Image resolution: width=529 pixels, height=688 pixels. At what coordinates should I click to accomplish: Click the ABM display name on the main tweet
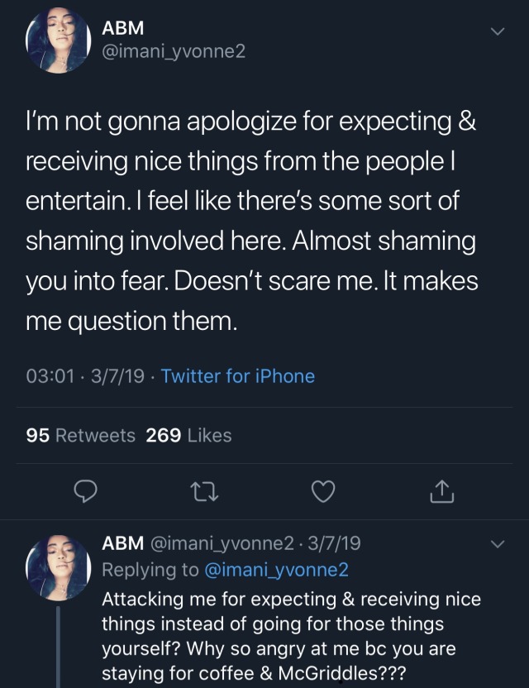coord(123,28)
